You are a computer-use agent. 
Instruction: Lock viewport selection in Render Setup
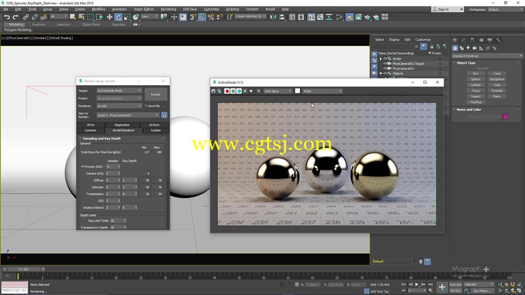click(x=164, y=115)
